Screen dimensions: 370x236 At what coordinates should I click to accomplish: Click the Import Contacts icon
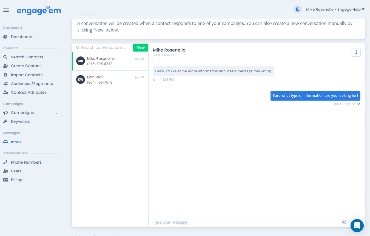click(x=5, y=75)
